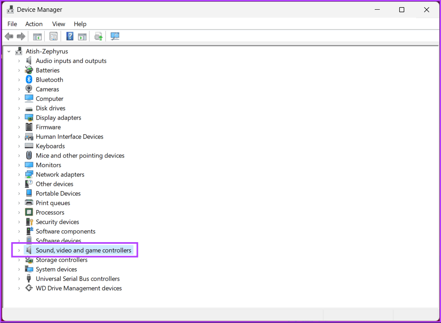Click the Bluetooth category icon
441x323 pixels.
point(29,80)
